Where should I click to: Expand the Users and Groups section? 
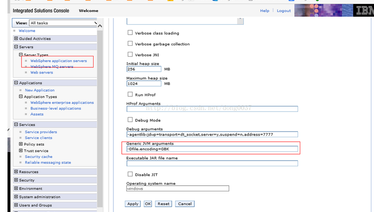16,205
